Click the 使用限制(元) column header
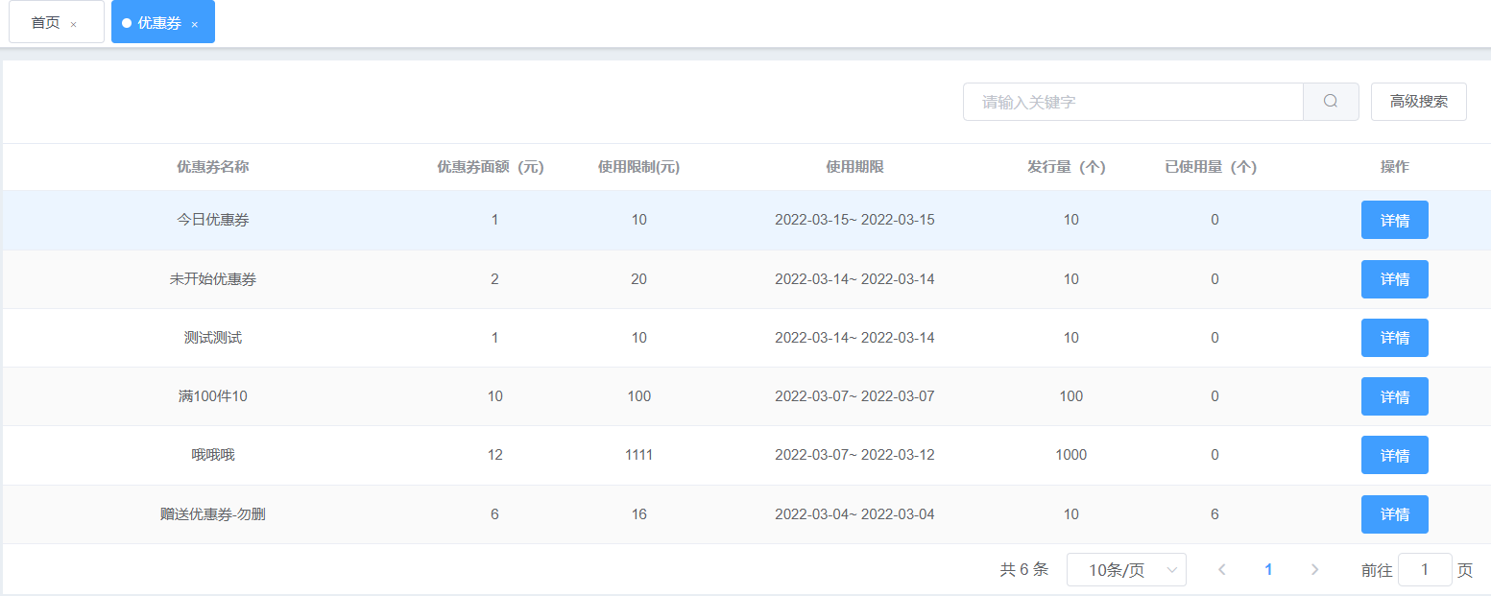This screenshot has height=596, width=1491. 639,167
